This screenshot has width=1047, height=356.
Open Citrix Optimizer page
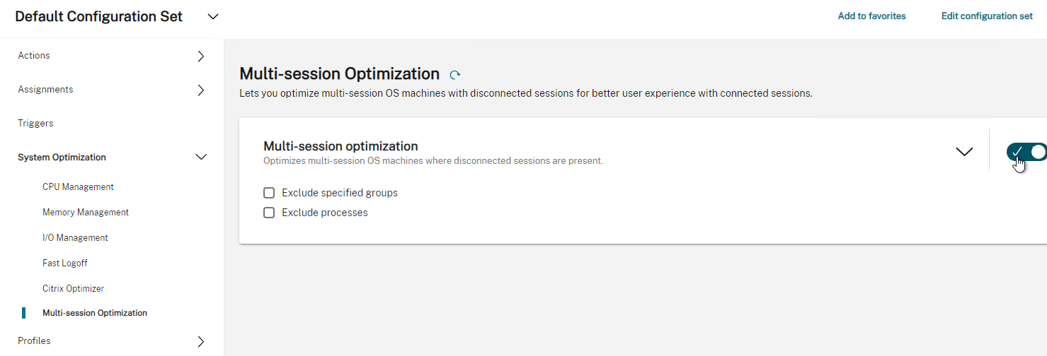click(x=73, y=289)
